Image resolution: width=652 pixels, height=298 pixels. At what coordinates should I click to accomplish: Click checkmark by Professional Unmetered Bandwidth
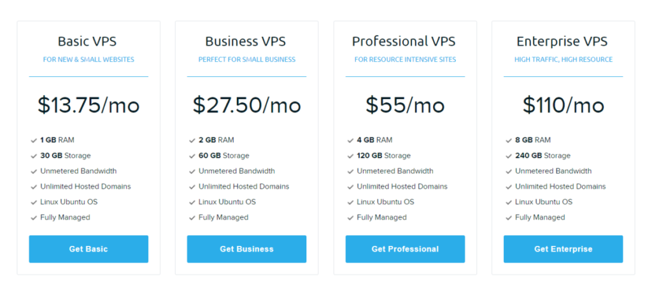[x=351, y=172]
